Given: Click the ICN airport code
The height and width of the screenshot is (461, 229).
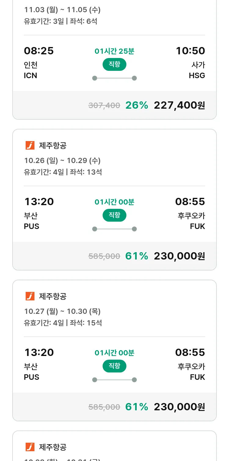Looking at the screenshot, I should 31,76.
